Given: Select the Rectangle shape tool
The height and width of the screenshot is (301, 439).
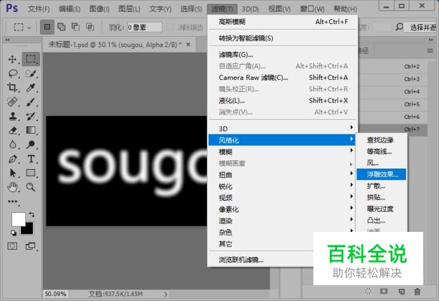Looking at the screenshot, I should coord(31,173).
